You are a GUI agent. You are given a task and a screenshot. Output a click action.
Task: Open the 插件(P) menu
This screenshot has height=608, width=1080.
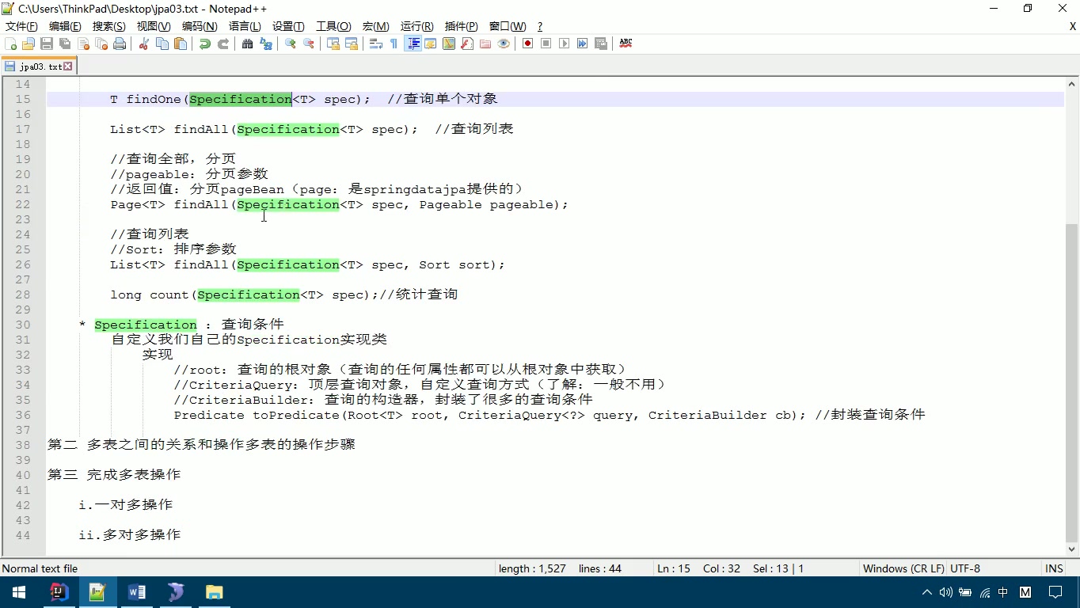click(462, 26)
